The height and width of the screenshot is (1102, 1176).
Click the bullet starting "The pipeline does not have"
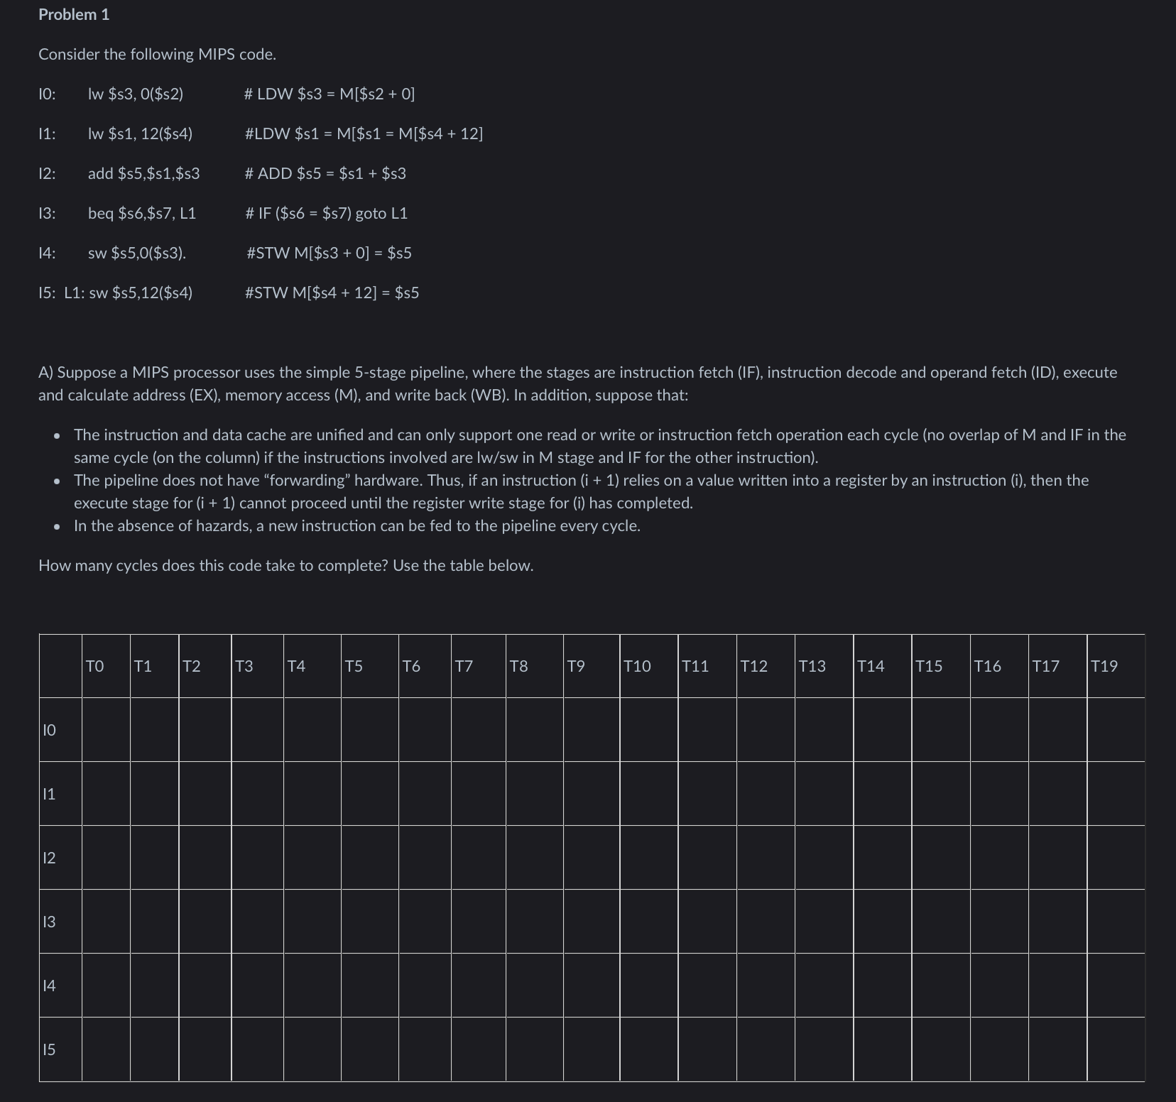582,491
